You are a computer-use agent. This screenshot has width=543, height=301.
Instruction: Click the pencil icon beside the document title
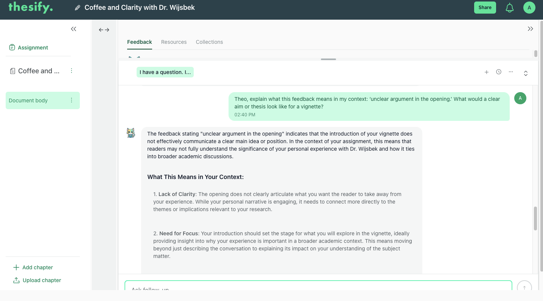pyautogui.click(x=77, y=7)
